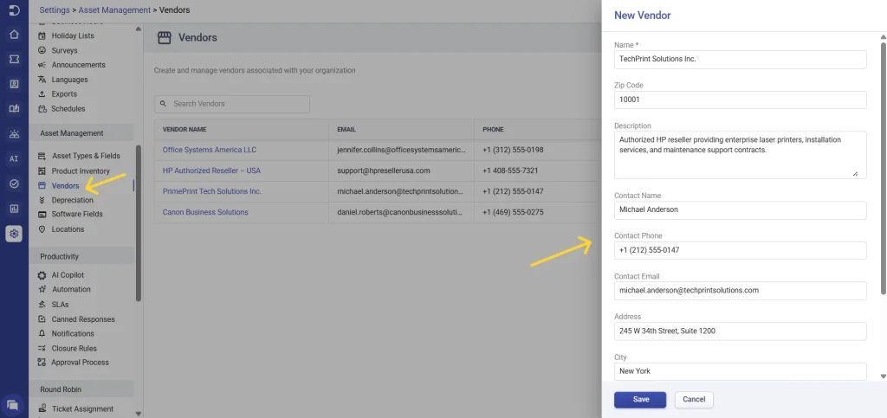Open Ticket Assignment under Round Robin
This screenshot has width=887, height=418.
(x=82, y=409)
